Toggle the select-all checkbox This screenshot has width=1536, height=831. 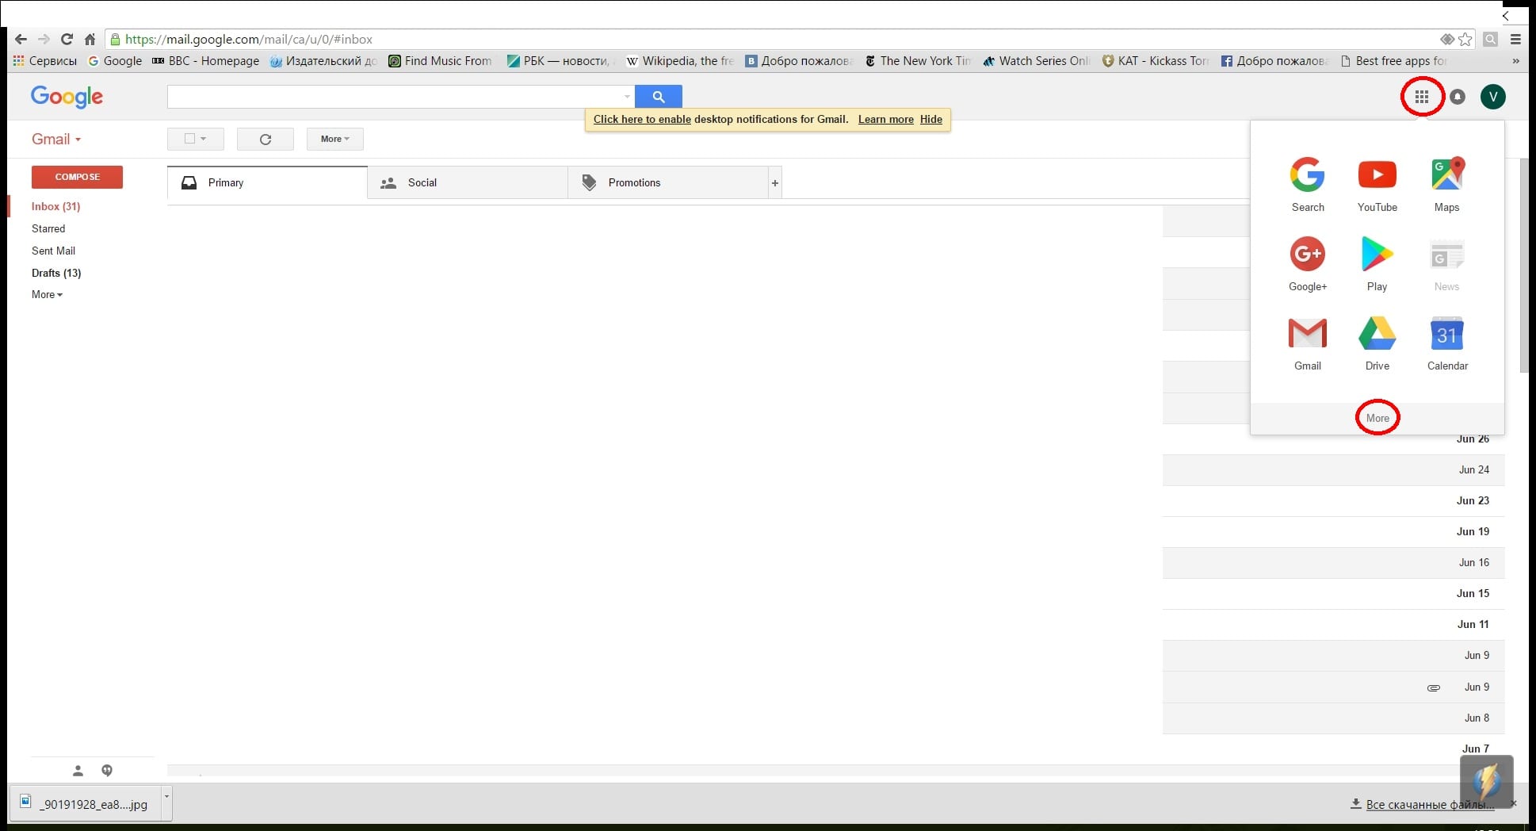pos(189,139)
